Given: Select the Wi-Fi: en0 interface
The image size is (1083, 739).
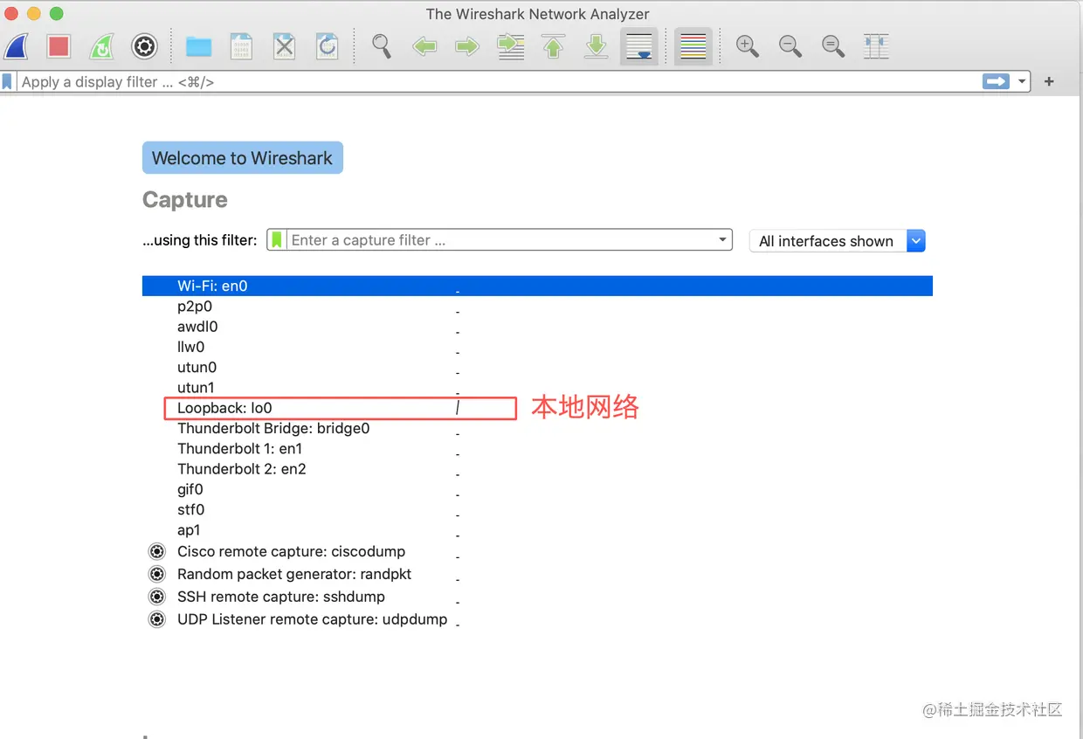Looking at the screenshot, I should pos(537,286).
